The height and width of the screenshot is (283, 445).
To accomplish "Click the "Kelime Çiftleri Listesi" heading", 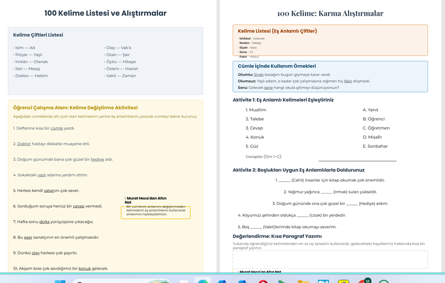I will coord(38,35).
